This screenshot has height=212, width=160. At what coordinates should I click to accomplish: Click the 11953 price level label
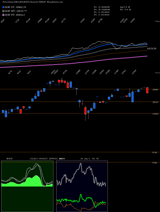click(155, 114)
